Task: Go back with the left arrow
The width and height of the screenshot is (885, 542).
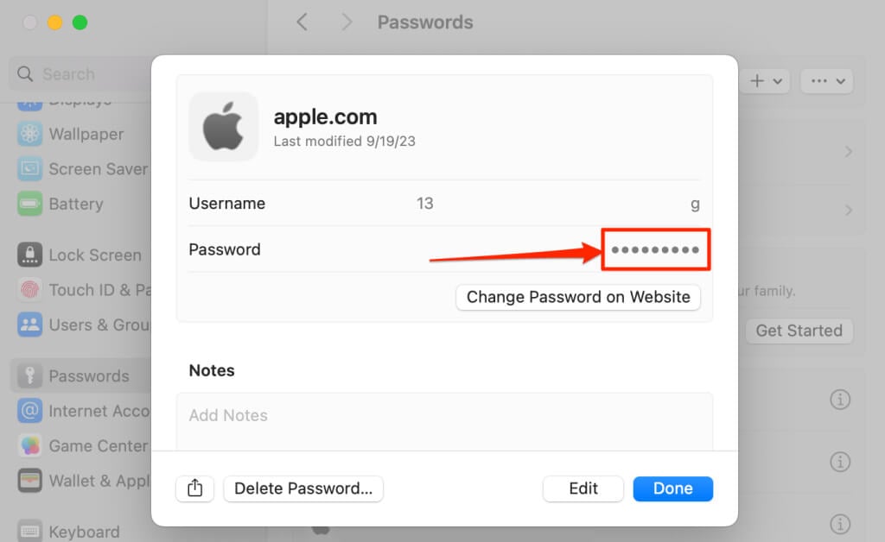Action: [302, 22]
